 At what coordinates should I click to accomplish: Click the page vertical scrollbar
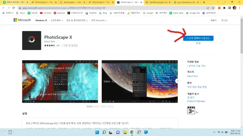pyautogui.click(x=242, y=36)
